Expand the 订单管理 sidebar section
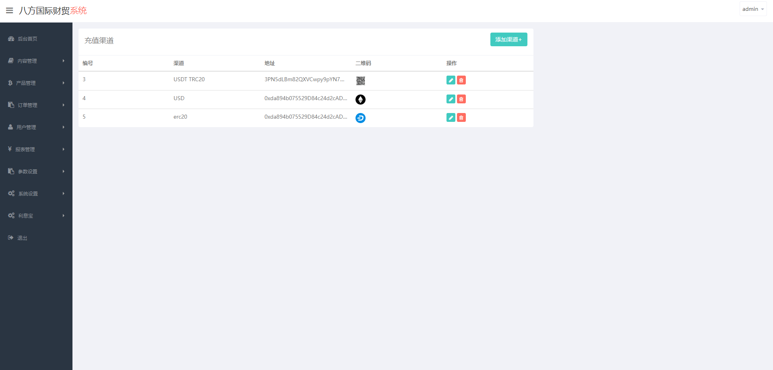This screenshot has width=773, height=370. click(36, 105)
